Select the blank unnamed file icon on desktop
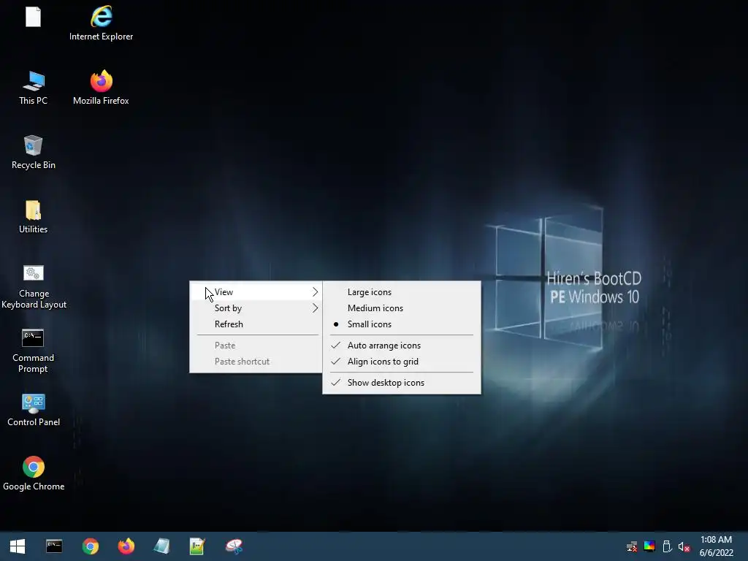The height and width of the screenshot is (561, 748). point(34,18)
